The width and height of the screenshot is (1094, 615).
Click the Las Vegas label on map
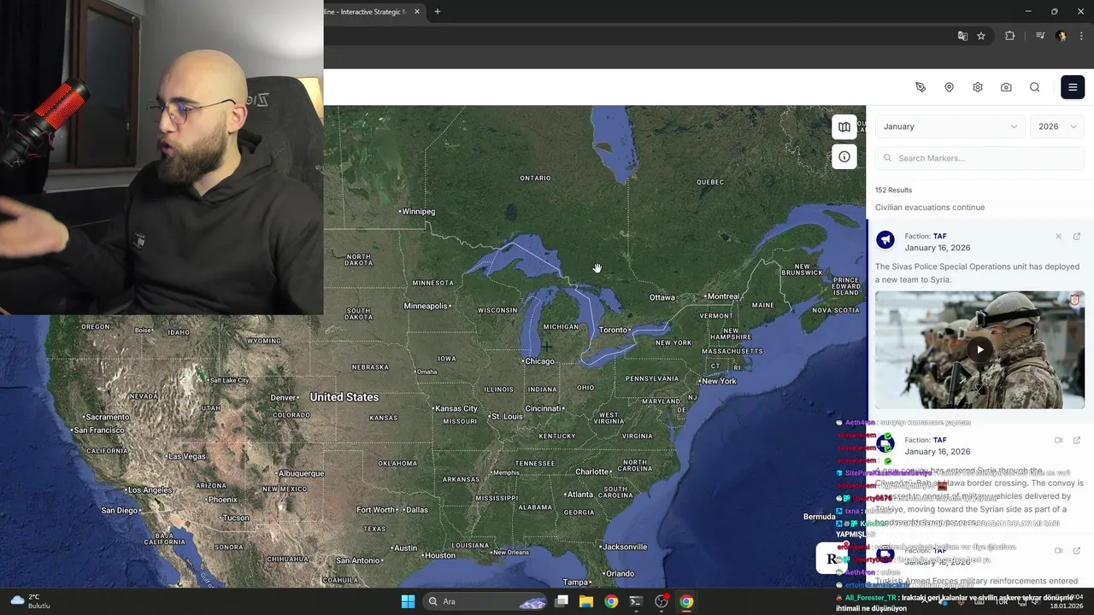click(x=186, y=456)
